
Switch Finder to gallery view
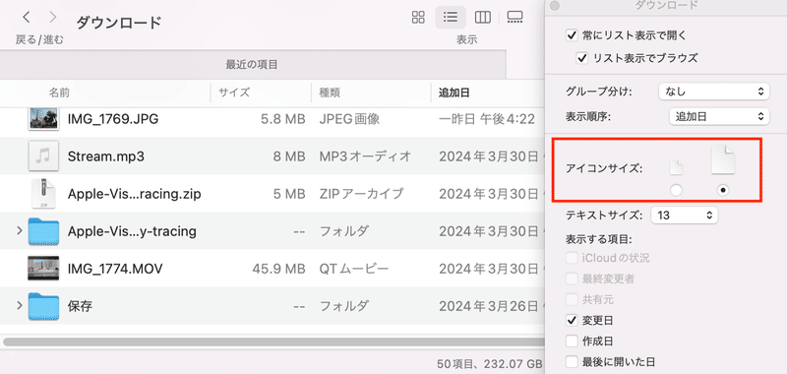[515, 18]
